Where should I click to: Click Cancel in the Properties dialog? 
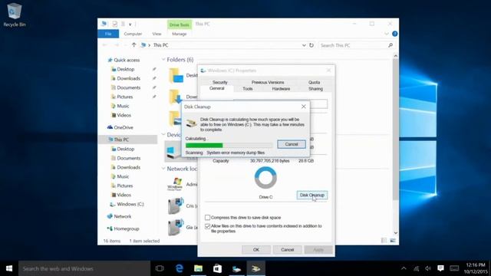(x=288, y=250)
